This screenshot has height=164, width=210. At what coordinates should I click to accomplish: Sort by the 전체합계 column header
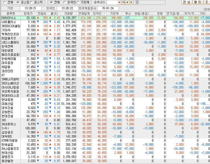click(x=84, y=13)
